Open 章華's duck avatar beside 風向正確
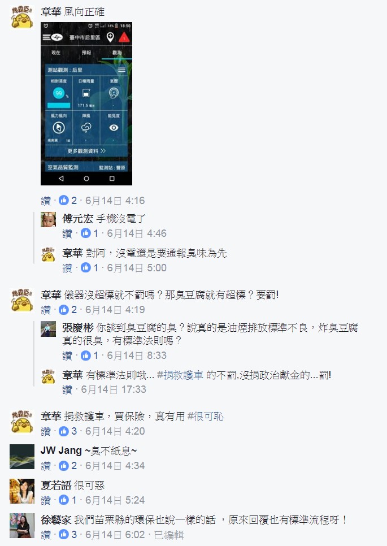Screen dimensions: 387x546 22,18
